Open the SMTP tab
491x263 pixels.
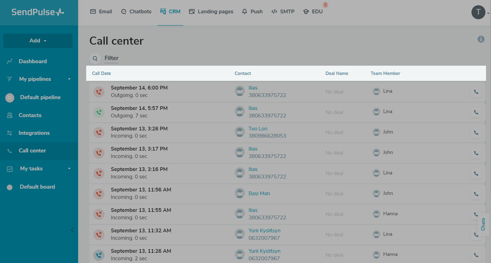click(x=283, y=11)
